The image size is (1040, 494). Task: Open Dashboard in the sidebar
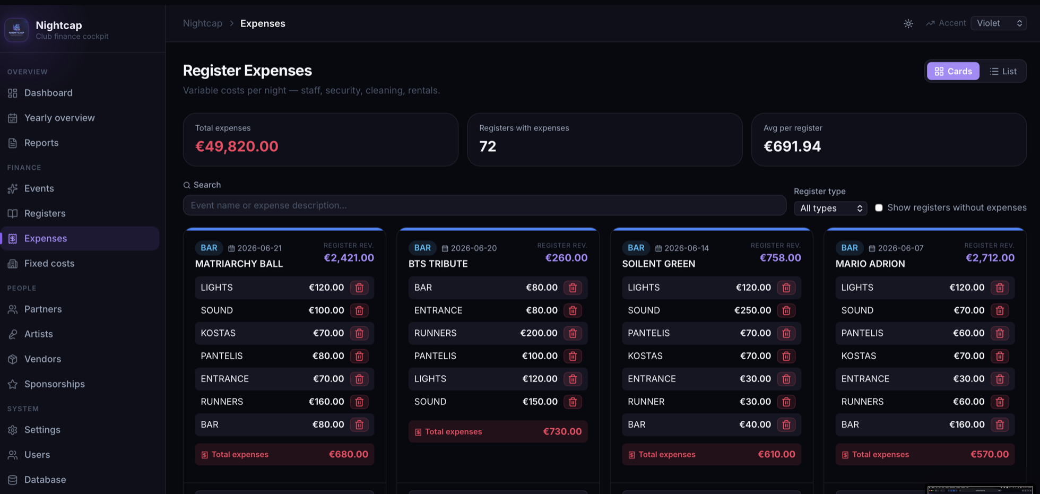[x=80, y=93]
